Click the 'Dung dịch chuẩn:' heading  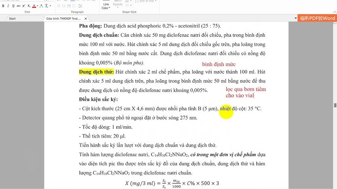(x=99, y=35)
